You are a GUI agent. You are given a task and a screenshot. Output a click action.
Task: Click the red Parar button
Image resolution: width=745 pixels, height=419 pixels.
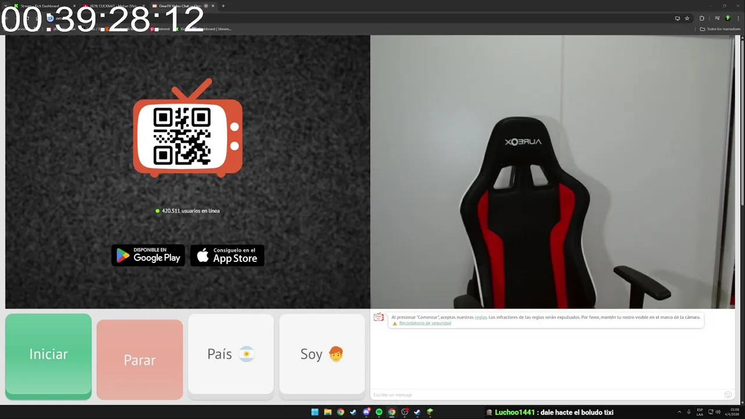pos(140,360)
